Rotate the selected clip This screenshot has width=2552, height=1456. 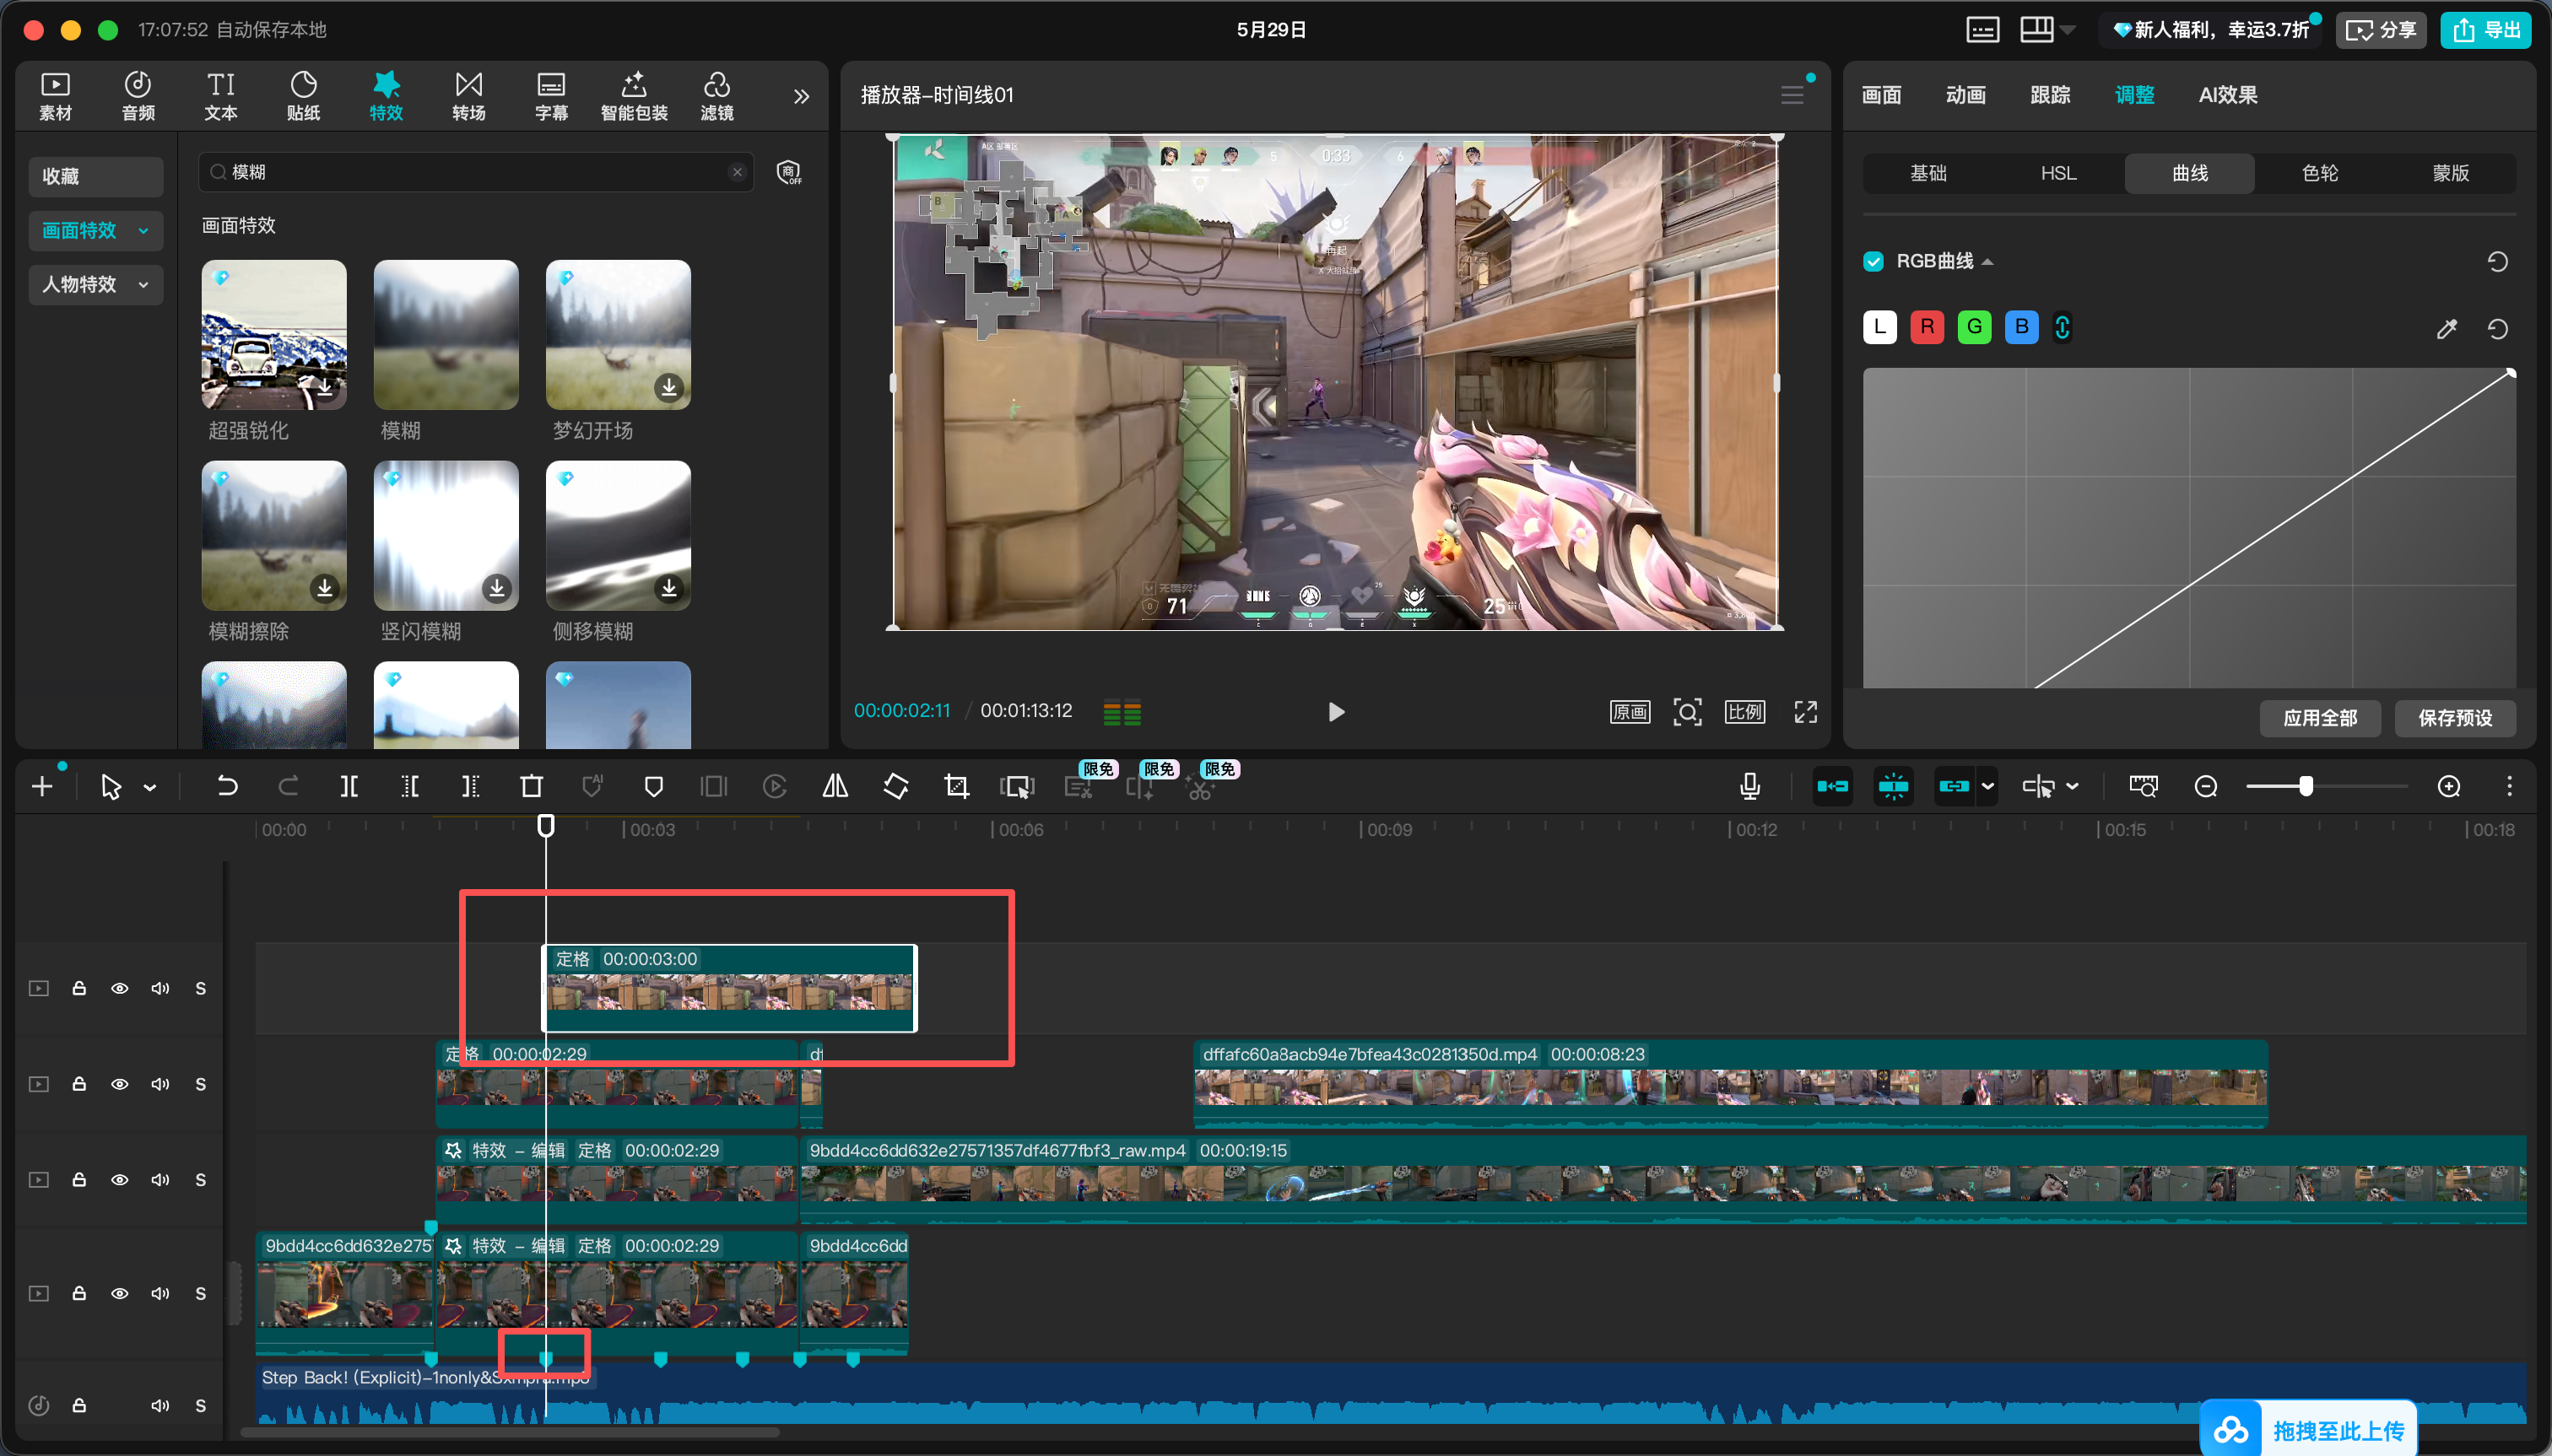click(x=896, y=787)
